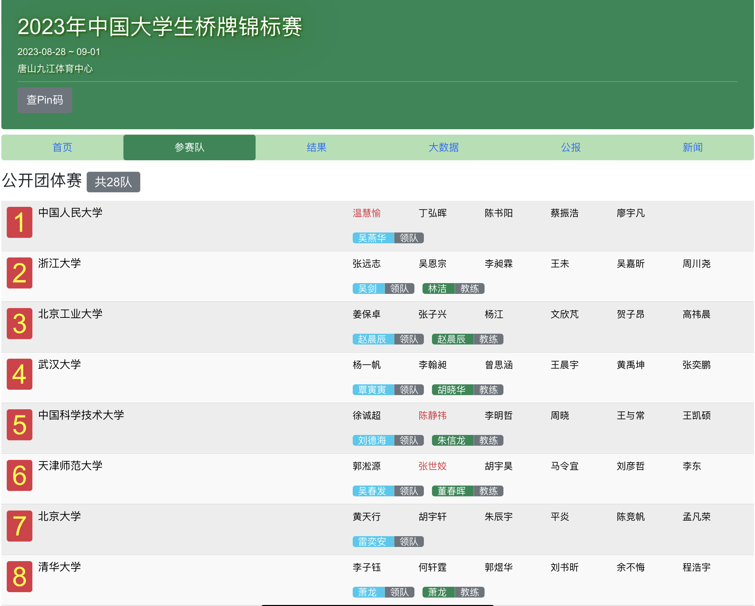Click red team number 3 badge

pos(20,324)
